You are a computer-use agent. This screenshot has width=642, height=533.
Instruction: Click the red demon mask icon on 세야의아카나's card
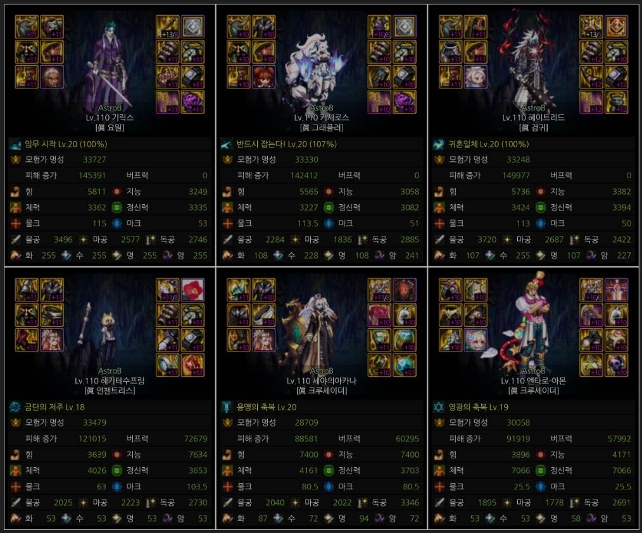point(405,290)
